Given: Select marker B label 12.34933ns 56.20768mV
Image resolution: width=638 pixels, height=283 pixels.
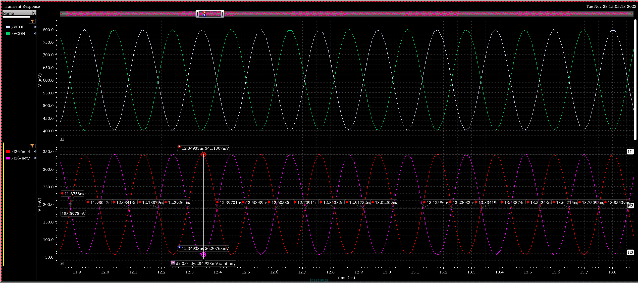Looking at the screenshot, I should point(204,248).
